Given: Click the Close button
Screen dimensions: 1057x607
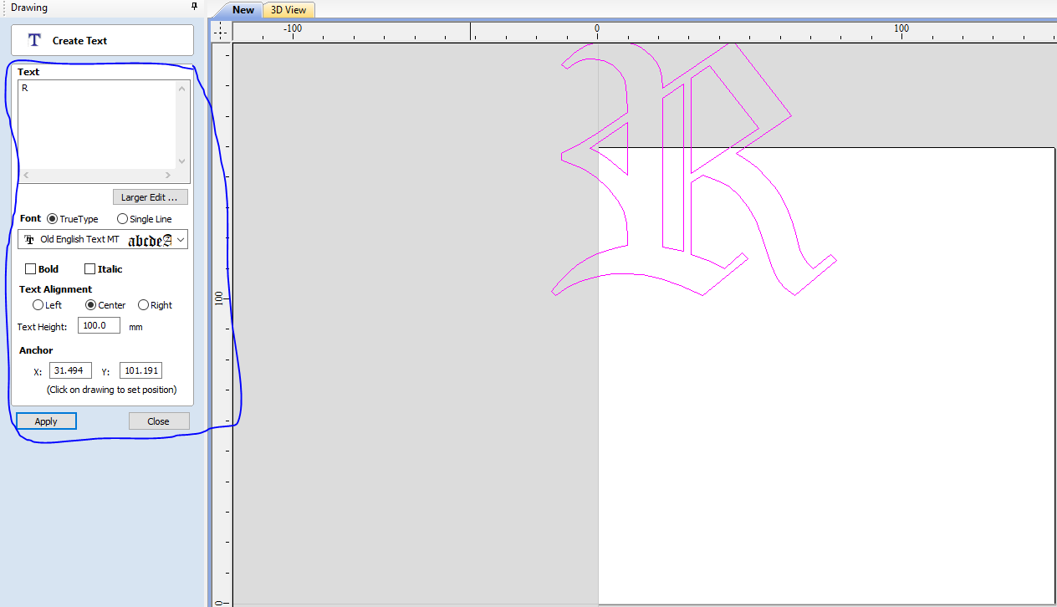Looking at the screenshot, I should coord(158,421).
